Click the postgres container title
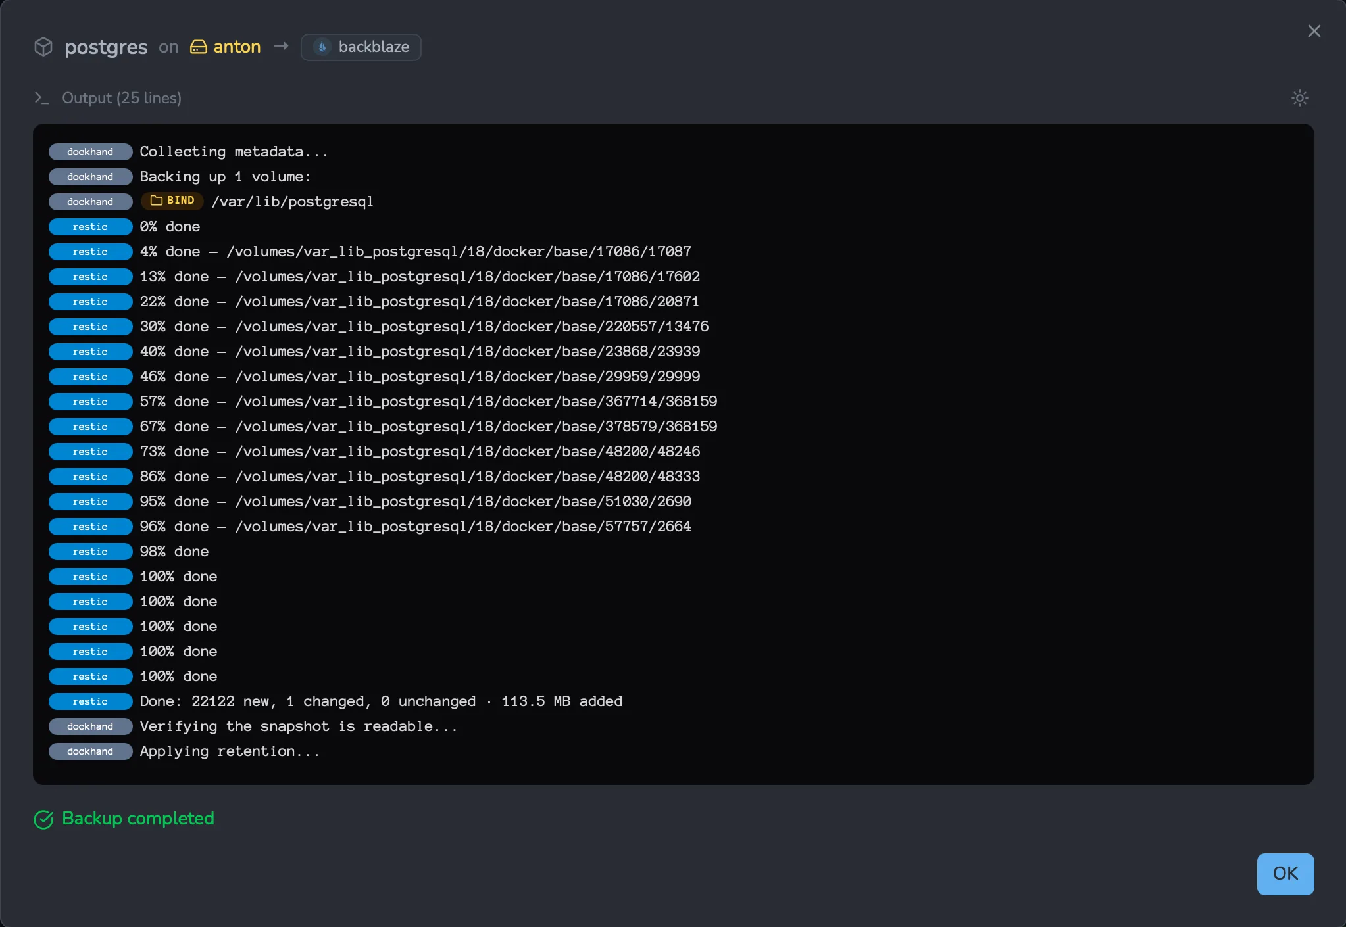This screenshot has height=927, width=1346. [x=106, y=47]
